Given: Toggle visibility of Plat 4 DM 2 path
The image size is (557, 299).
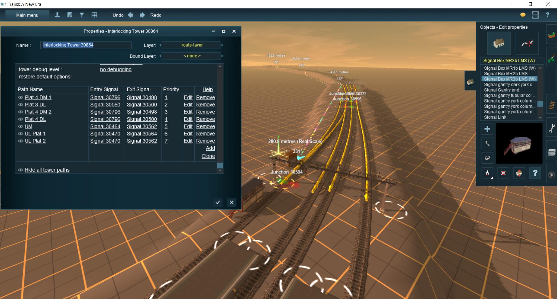Looking at the screenshot, I should pos(21,112).
